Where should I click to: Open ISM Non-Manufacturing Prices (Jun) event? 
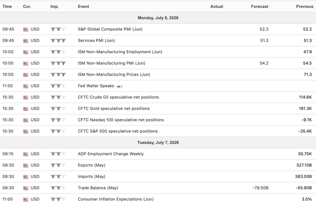point(114,74)
